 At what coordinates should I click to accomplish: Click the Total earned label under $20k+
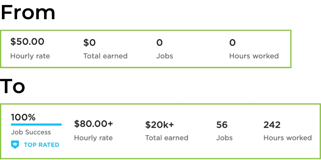[167, 138]
